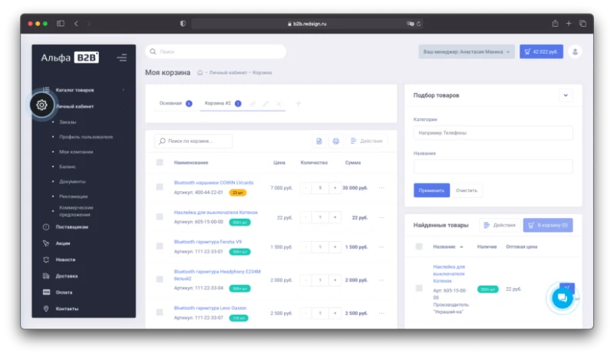The image size is (614, 357).
Task: Go to home breadcrumb icon
Action: (200, 72)
